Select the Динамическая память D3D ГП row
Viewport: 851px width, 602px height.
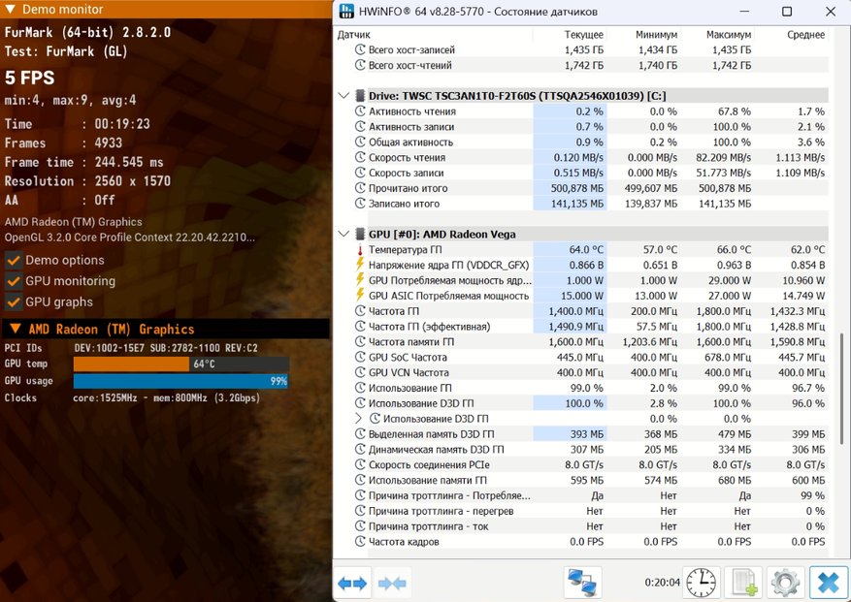pyautogui.click(x=590, y=450)
